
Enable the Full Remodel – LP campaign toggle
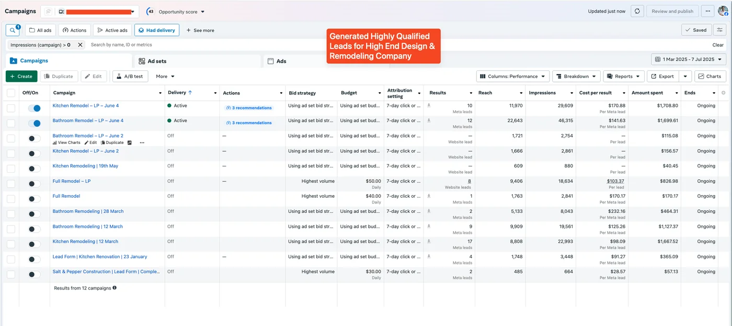pos(34,184)
